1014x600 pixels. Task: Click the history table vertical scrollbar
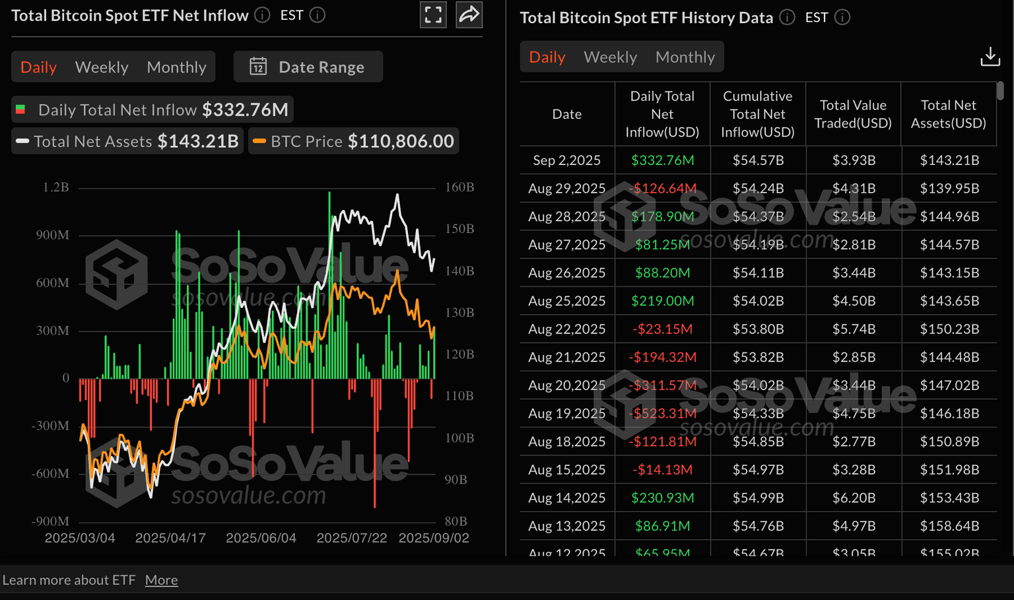click(x=1000, y=91)
